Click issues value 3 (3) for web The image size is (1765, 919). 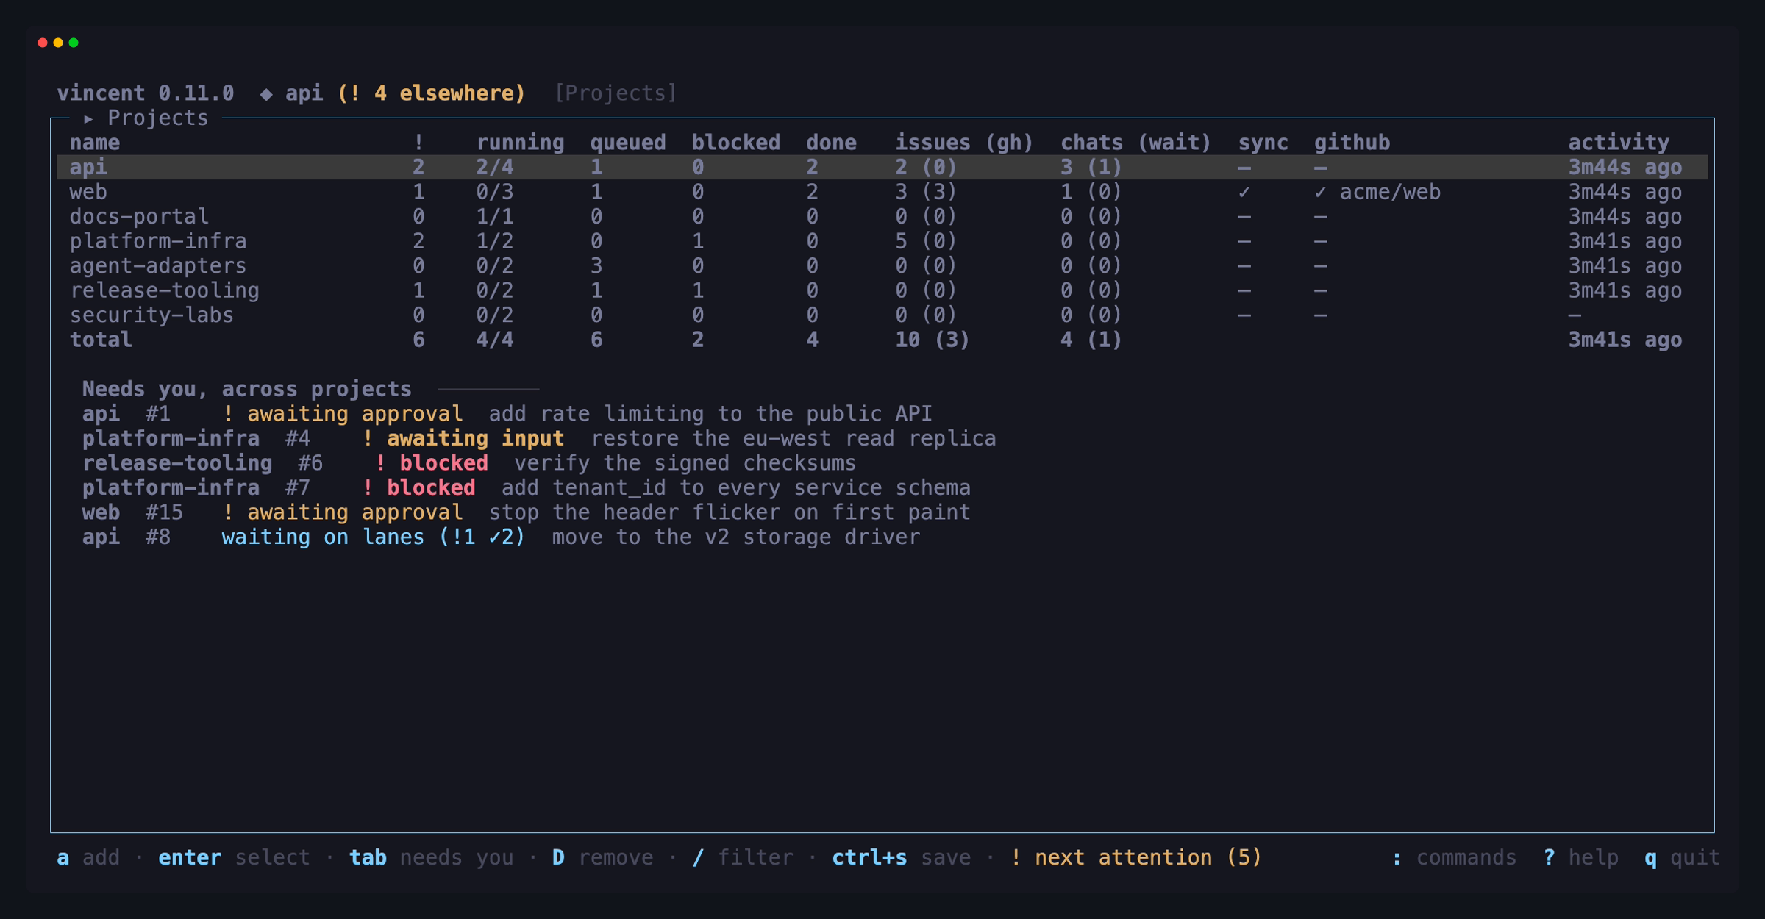(x=926, y=192)
